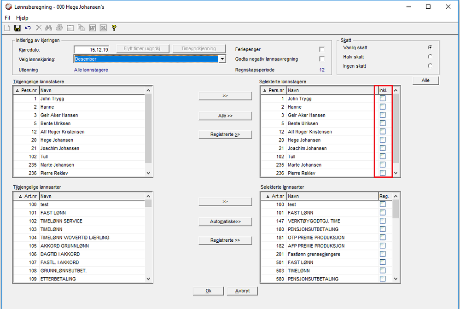Select 105 AKKORD GRUNNLØNN row
Image resolution: width=460 pixels, height=309 pixels.
click(79, 245)
